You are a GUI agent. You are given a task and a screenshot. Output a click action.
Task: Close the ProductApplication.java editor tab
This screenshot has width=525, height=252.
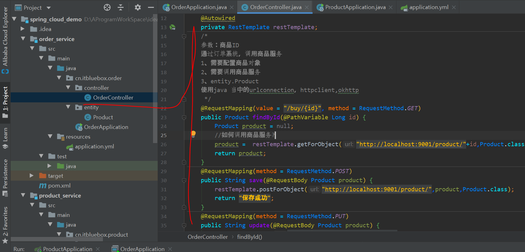pos(390,7)
